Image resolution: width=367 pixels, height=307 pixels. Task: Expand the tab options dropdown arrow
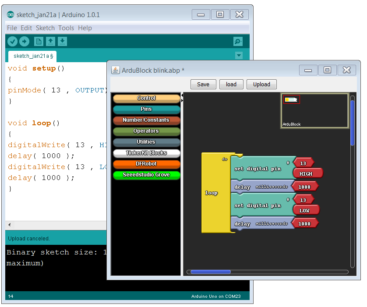[x=239, y=56]
